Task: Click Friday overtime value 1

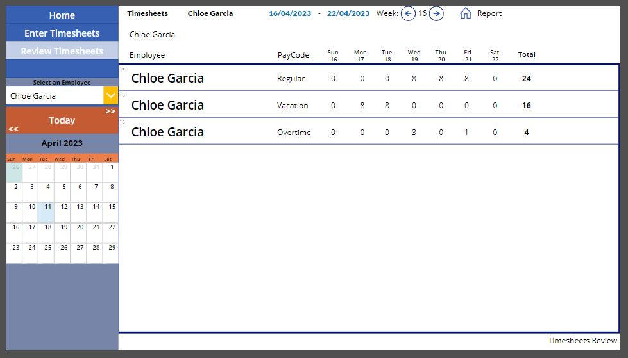Action: [x=466, y=133]
